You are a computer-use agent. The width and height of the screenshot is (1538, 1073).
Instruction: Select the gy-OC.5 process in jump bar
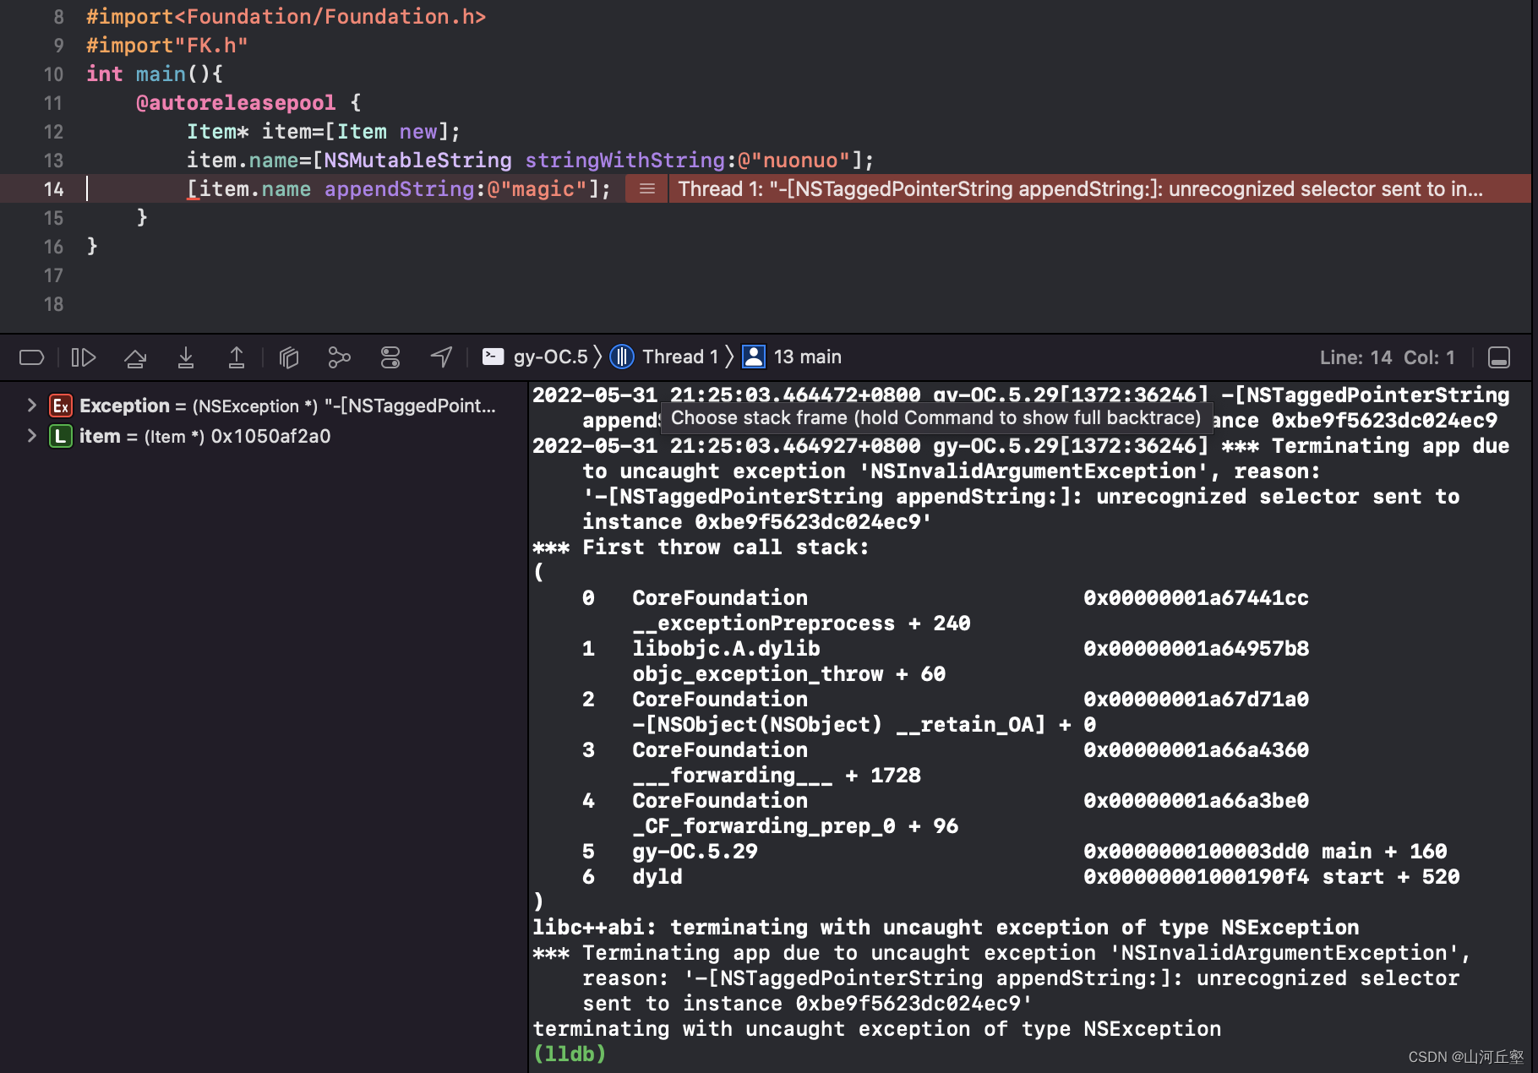535,357
